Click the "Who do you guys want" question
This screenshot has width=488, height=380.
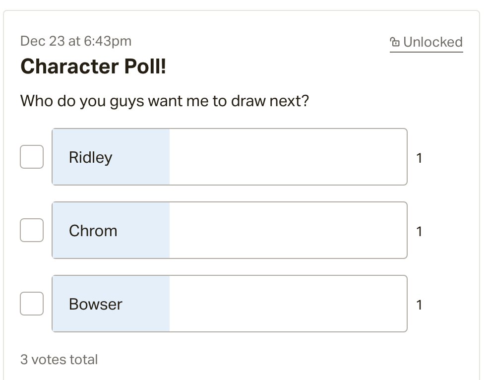point(165,101)
